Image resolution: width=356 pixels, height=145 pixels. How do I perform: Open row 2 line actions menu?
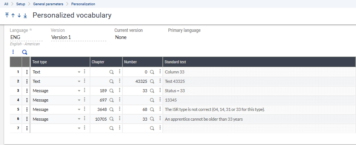click(x=27, y=81)
